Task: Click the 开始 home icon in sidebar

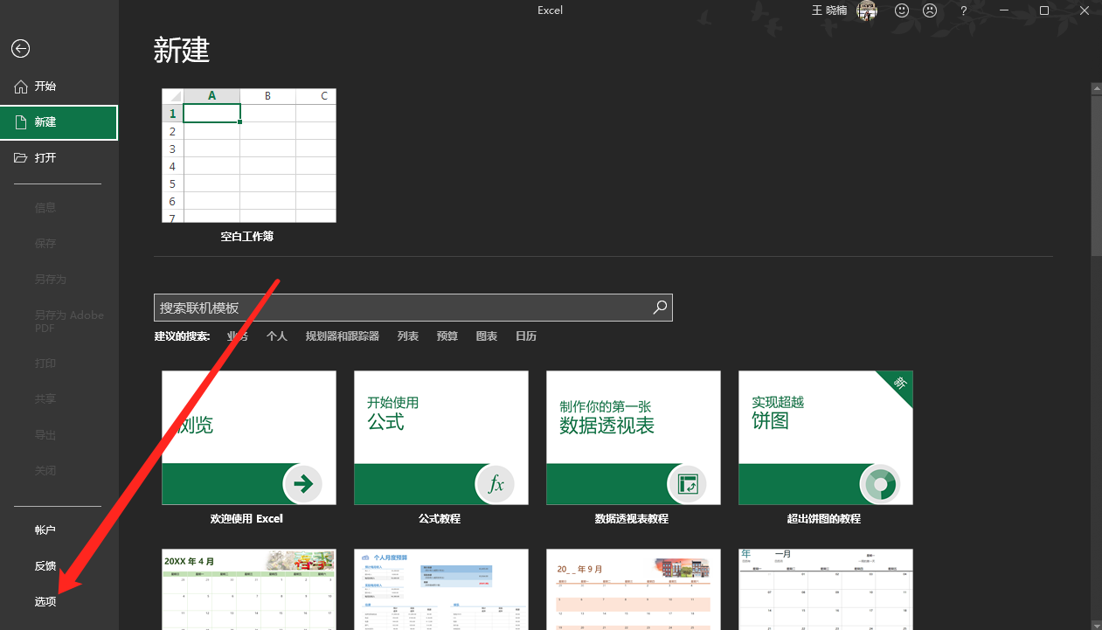Action: 21,87
